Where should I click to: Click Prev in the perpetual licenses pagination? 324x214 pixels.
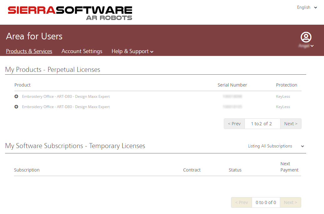coord(234,124)
